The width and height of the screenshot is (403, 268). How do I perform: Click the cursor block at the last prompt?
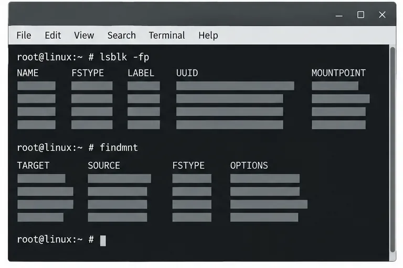point(103,241)
